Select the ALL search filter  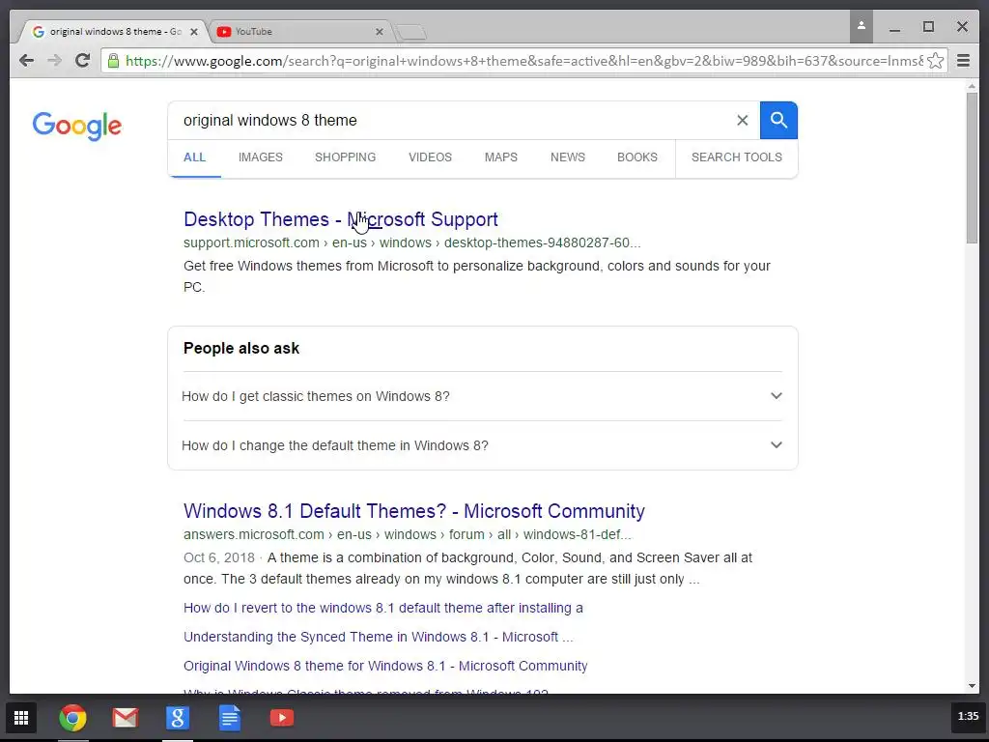[x=194, y=157]
